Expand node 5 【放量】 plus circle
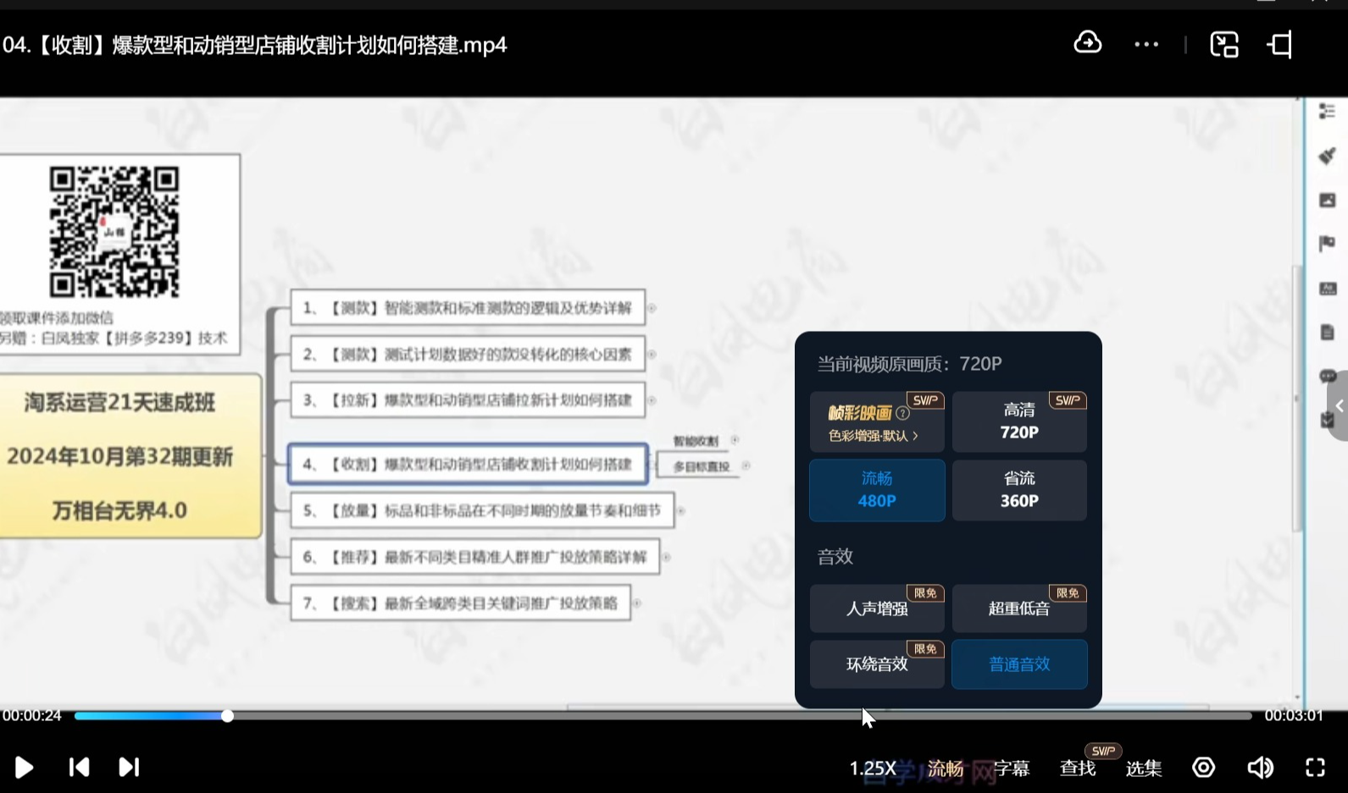 (680, 510)
